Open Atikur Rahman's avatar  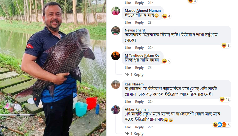click(116, 109)
